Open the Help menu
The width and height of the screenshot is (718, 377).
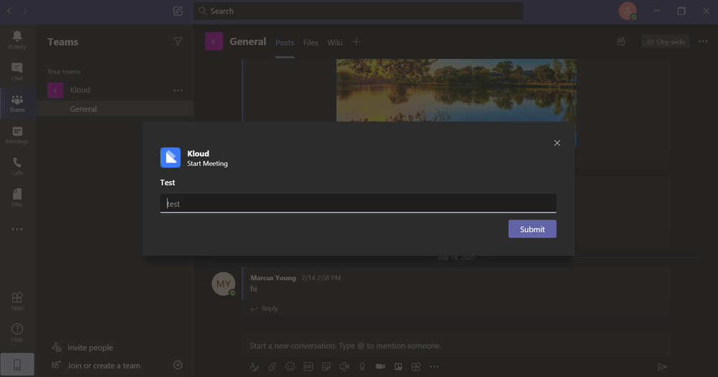point(17,332)
